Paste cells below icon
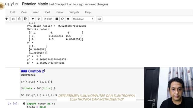193x108 pixels. [26, 19]
